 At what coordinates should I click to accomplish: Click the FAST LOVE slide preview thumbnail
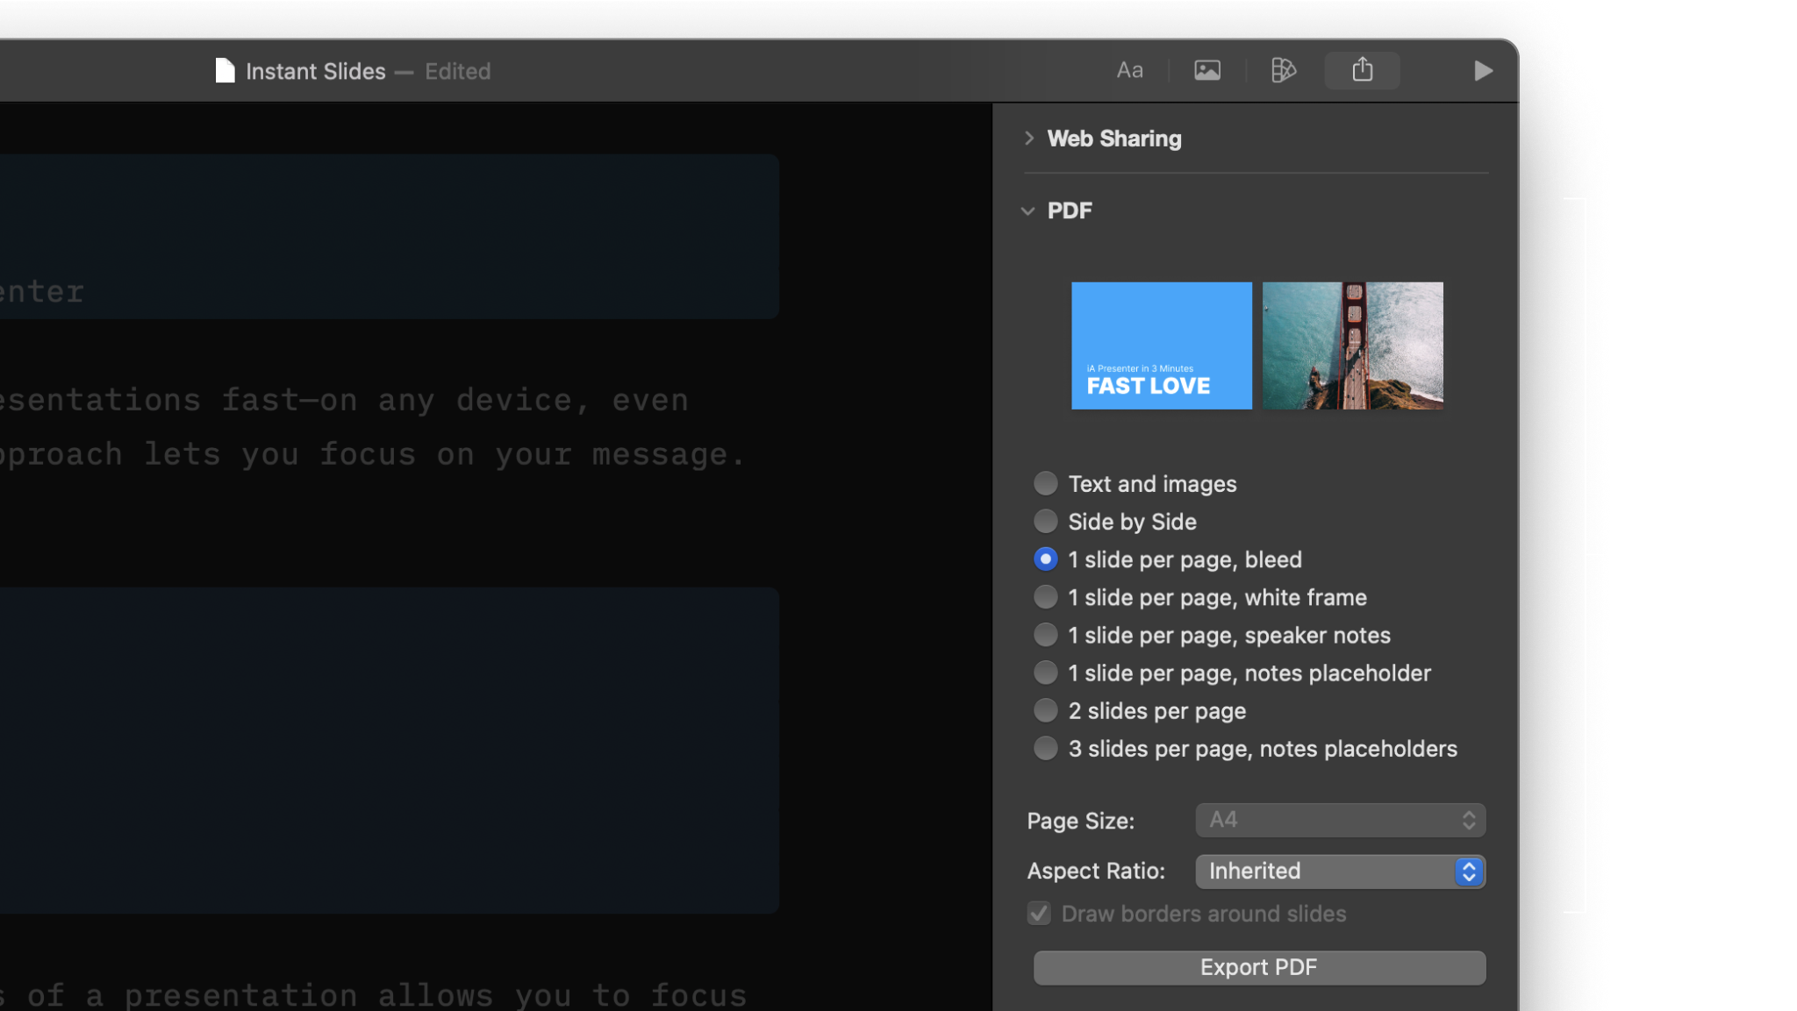pyautogui.click(x=1161, y=345)
